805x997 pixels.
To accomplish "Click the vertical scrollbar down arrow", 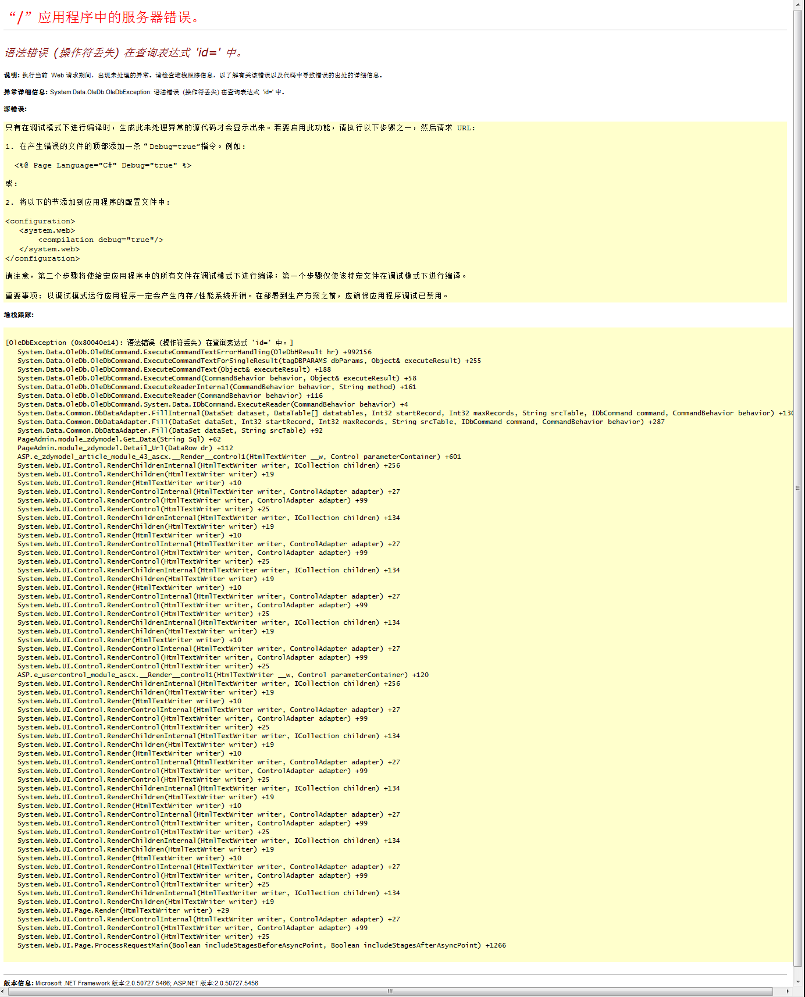I will pyautogui.click(x=799, y=982).
